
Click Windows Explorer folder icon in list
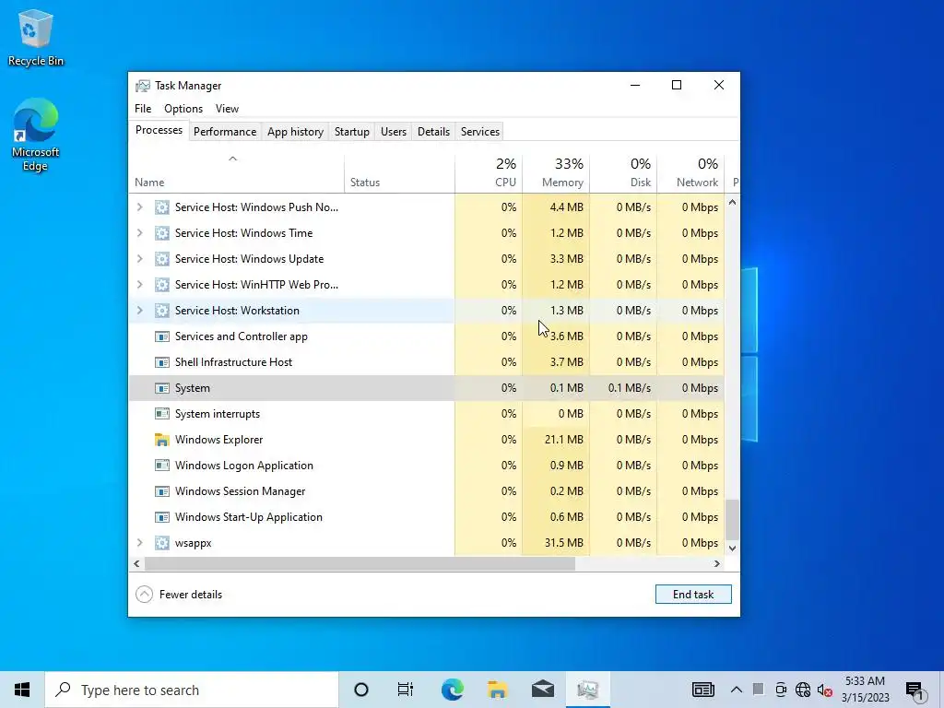[162, 440]
